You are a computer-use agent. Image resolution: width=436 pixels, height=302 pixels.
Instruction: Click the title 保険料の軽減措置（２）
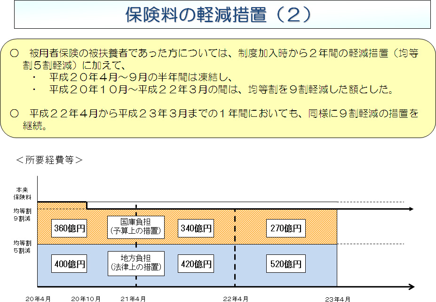(218, 15)
